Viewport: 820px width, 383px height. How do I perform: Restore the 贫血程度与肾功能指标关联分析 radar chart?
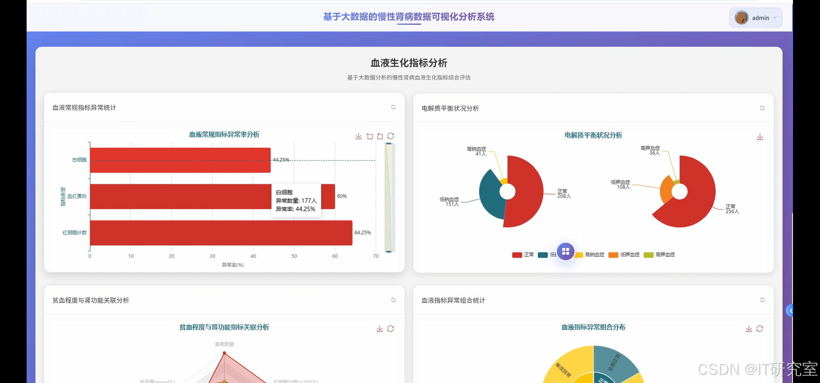tap(391, 329)
